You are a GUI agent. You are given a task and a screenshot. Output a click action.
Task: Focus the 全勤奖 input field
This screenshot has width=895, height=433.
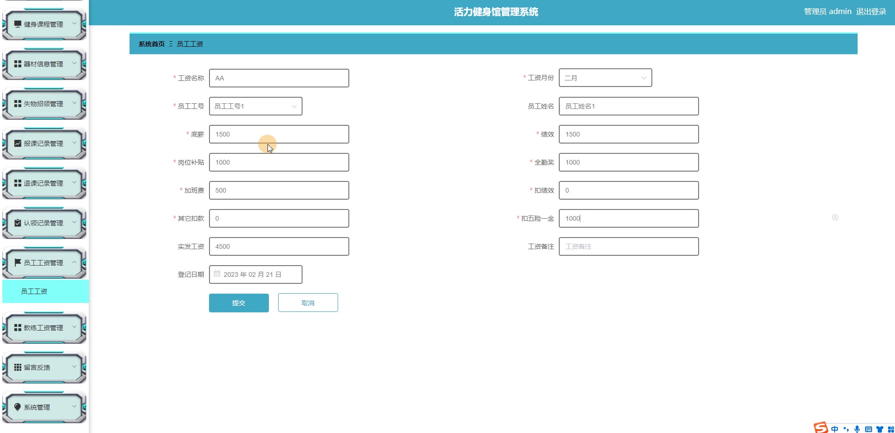point(628,162)
